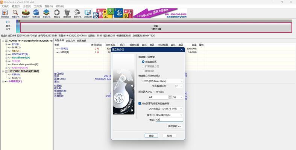The width and height of the screenshot is (296, 150).
Task: Select the 扩展磁盘分区 (Extended partition) radio button
Action: click(143, 66)
